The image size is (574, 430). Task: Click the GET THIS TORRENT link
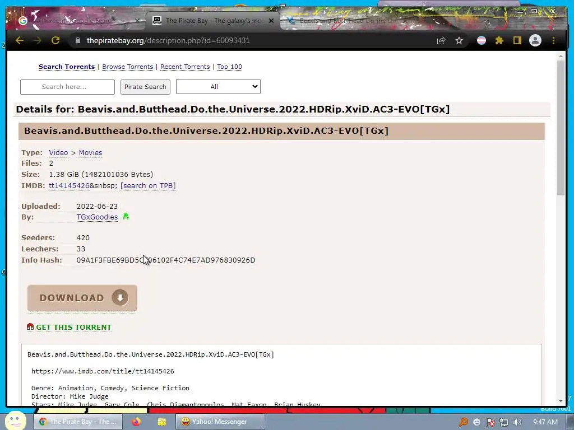[73, 327]
